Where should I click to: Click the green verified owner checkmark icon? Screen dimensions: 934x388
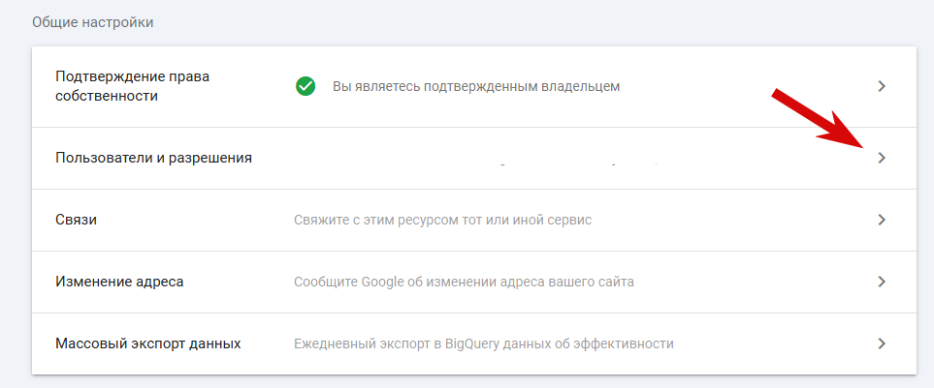[306, 87]
